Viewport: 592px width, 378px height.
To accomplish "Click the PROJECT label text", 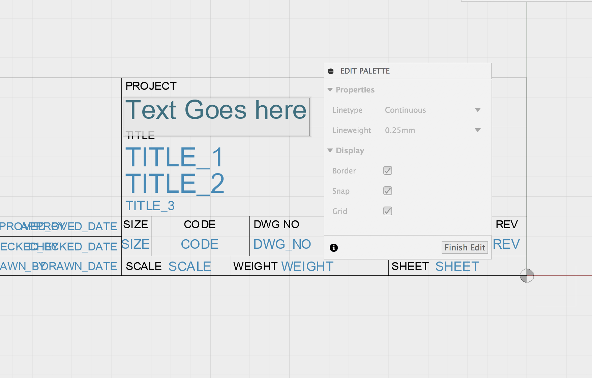I will click(x=151, y=86).
